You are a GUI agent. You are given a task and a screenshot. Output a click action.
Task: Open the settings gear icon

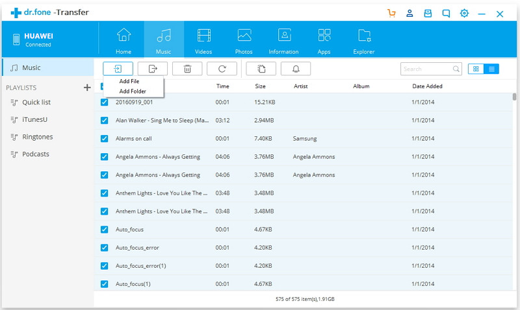tap(464, 13)
